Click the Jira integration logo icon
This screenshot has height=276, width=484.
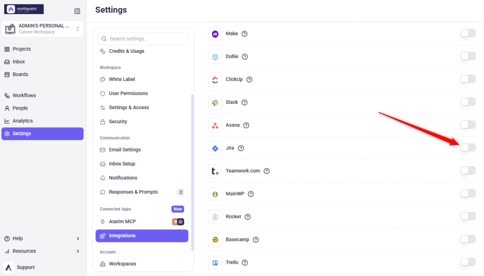(215, 148)
